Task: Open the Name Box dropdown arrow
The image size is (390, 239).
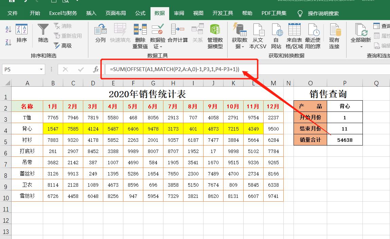Action: pos(41,69)
